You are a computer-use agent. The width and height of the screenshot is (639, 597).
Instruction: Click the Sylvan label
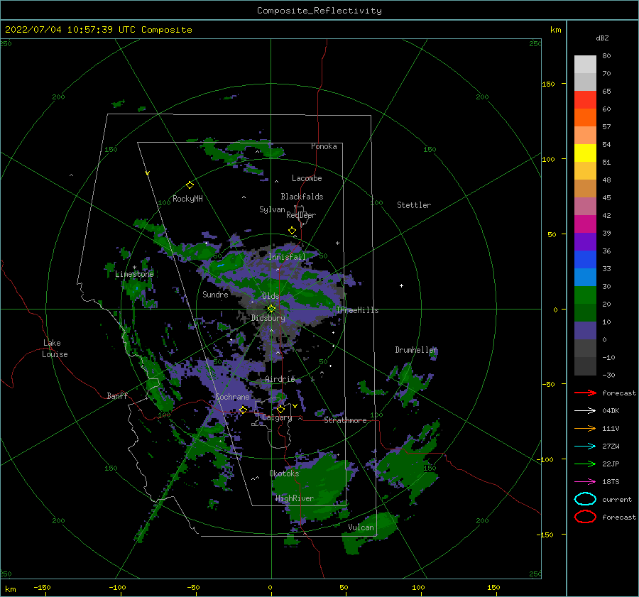[272, 209]
